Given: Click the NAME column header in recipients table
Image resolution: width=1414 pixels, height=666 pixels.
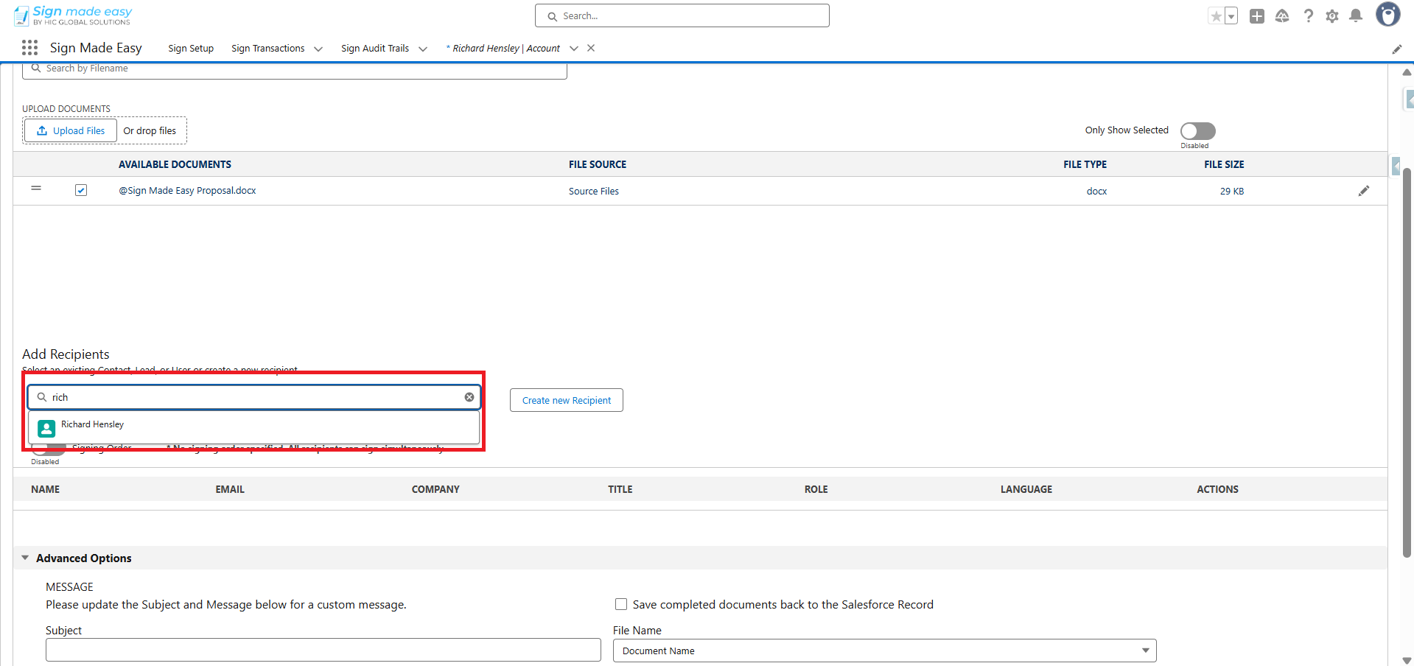Looking at the screenshot, I should (46, 489).
